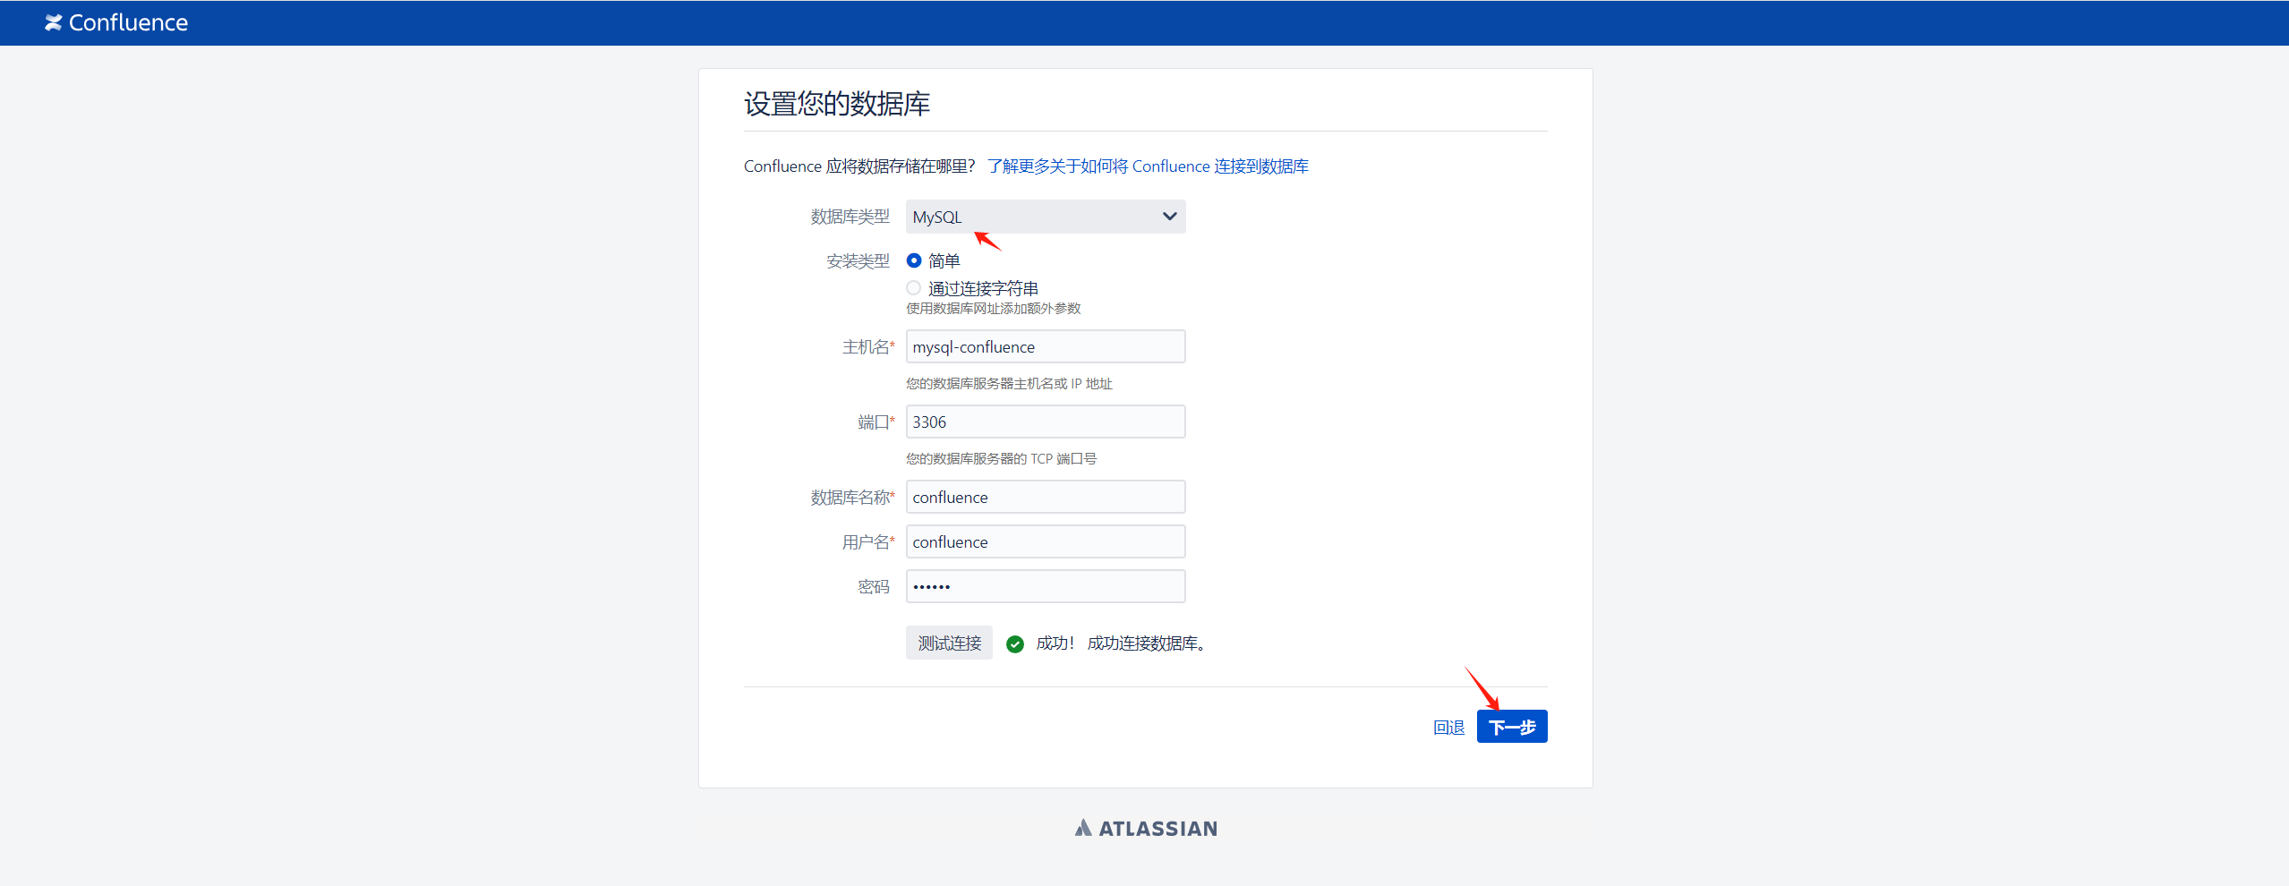Click the 安装类型 label
This screenshot has height=886, width=2289.
tap(858, 261)
